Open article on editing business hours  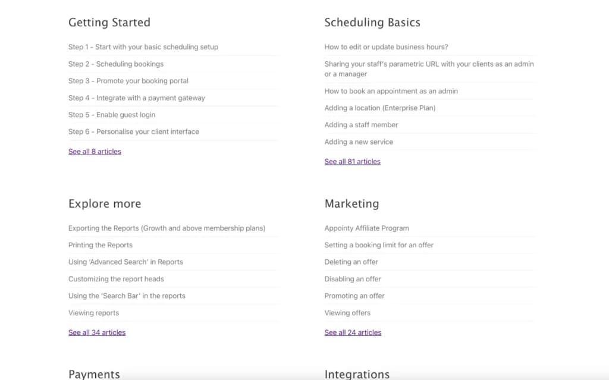pyautogui.click(x=386, y=47)
